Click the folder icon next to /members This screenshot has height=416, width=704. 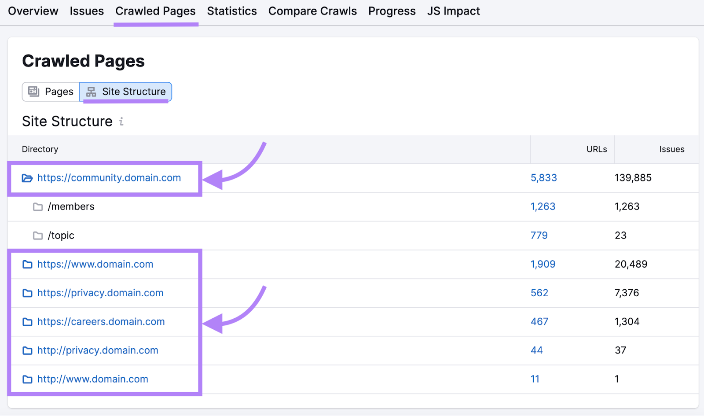38,206
